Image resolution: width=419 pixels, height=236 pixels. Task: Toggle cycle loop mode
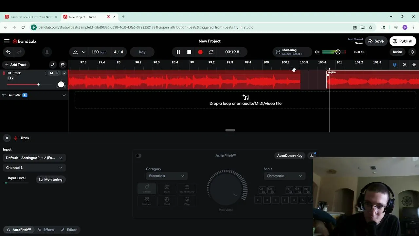[211, 52]
